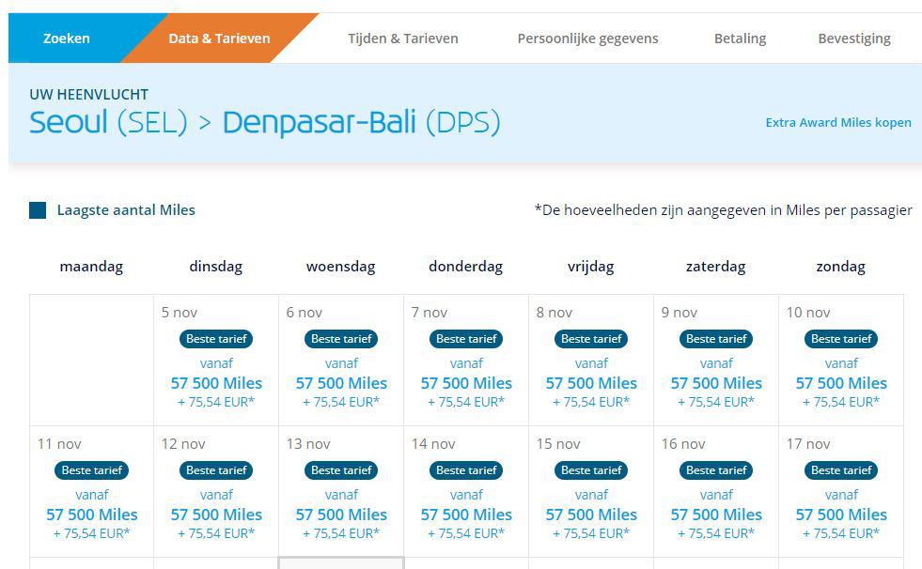Click Beste tarief badge on 15 nov
The image size is (922, 569).
pos(591,470)
